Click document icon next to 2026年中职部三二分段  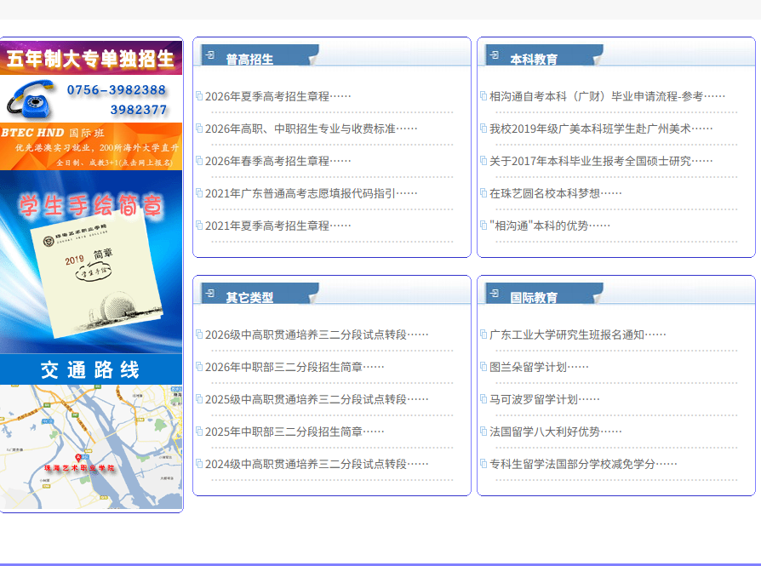199,367
